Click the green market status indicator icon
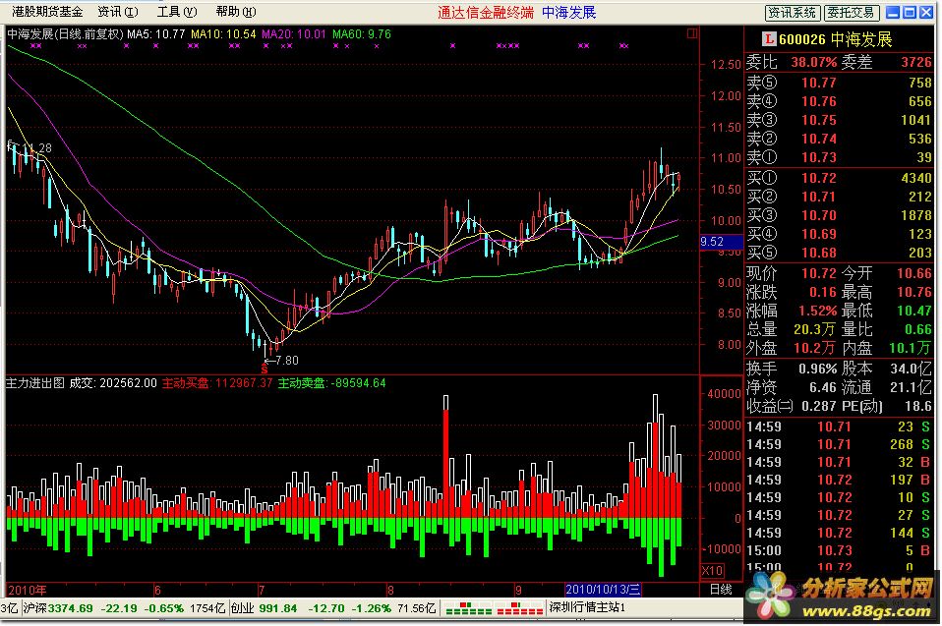The image size is (942, 626). (468, 608)
